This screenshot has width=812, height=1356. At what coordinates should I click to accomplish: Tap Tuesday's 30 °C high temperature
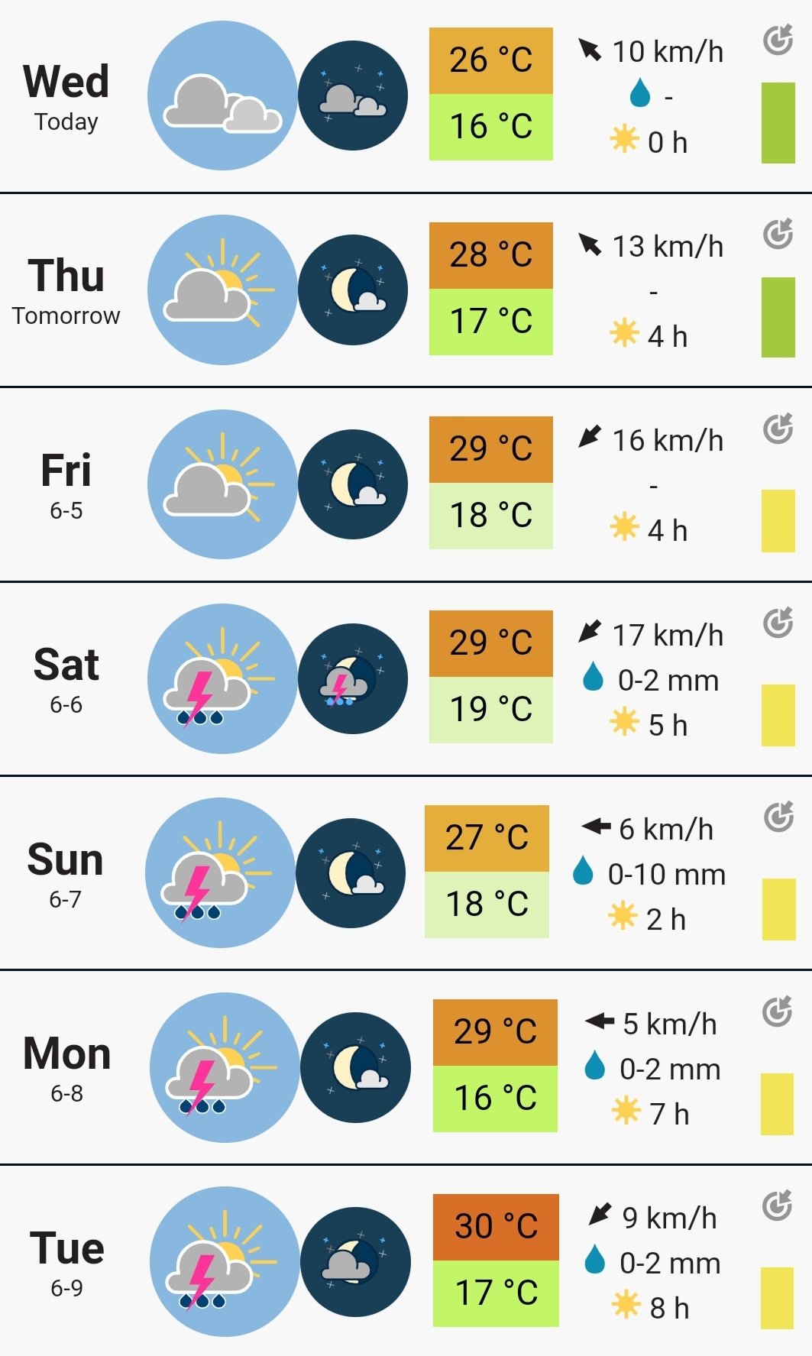[x=496, y=1227]
